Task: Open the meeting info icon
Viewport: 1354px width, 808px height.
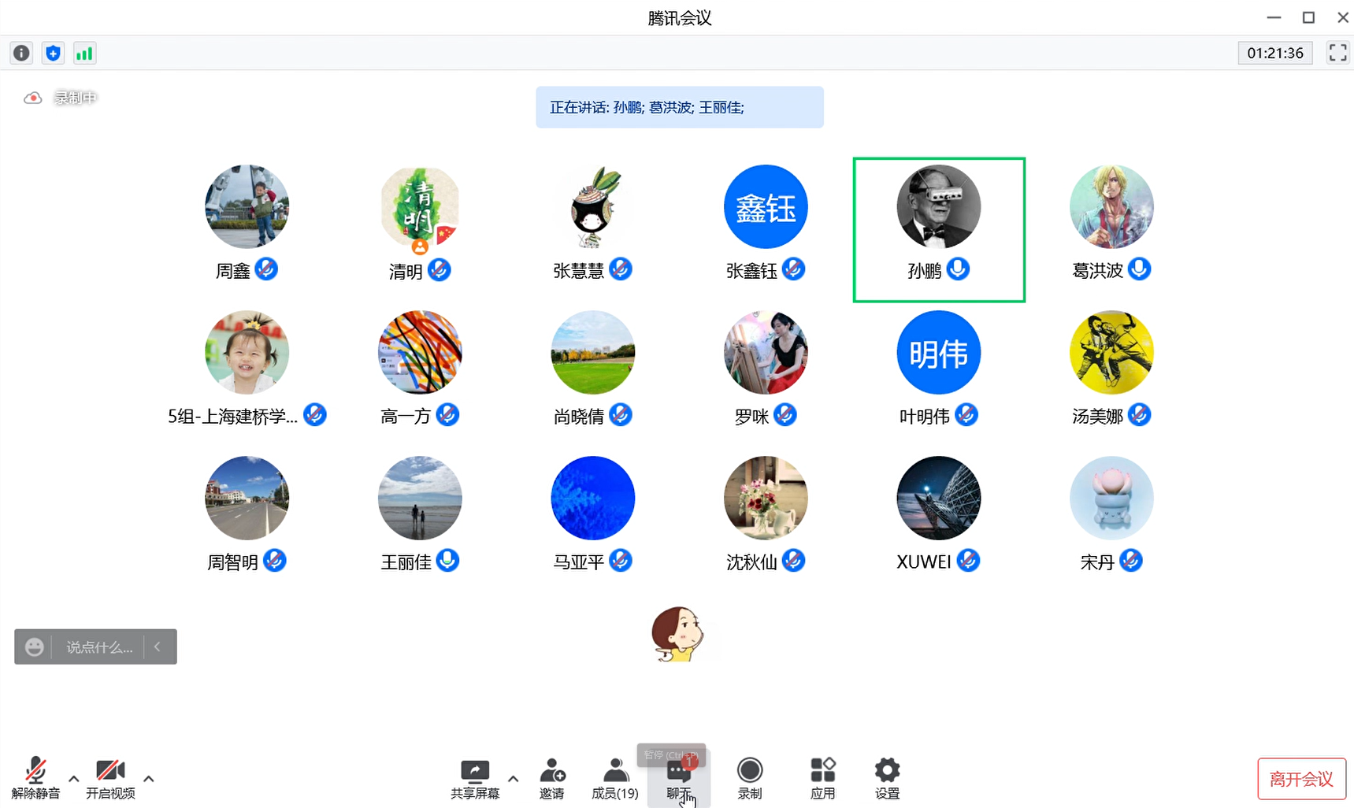Action: click(21, 53)
